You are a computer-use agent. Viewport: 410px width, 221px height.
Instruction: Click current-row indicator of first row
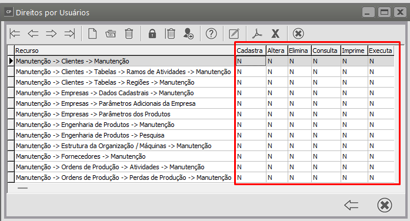click(x=11, y=61)
